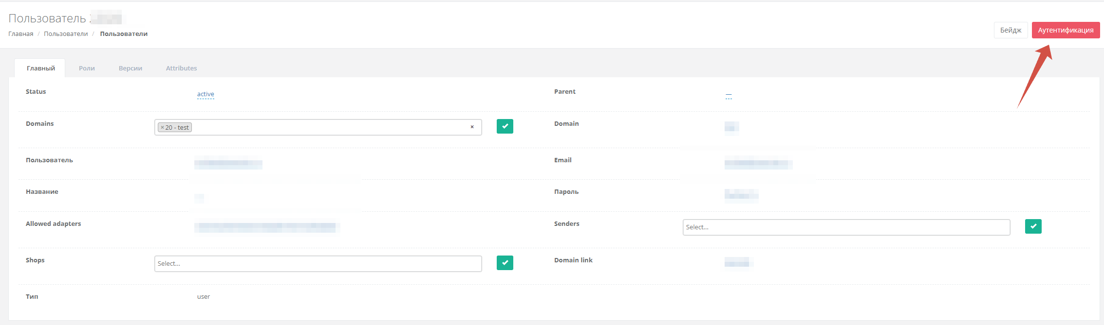The image size is (1104, 325).
Task: Click the Аутентификация button
Action: point(1066,30)
